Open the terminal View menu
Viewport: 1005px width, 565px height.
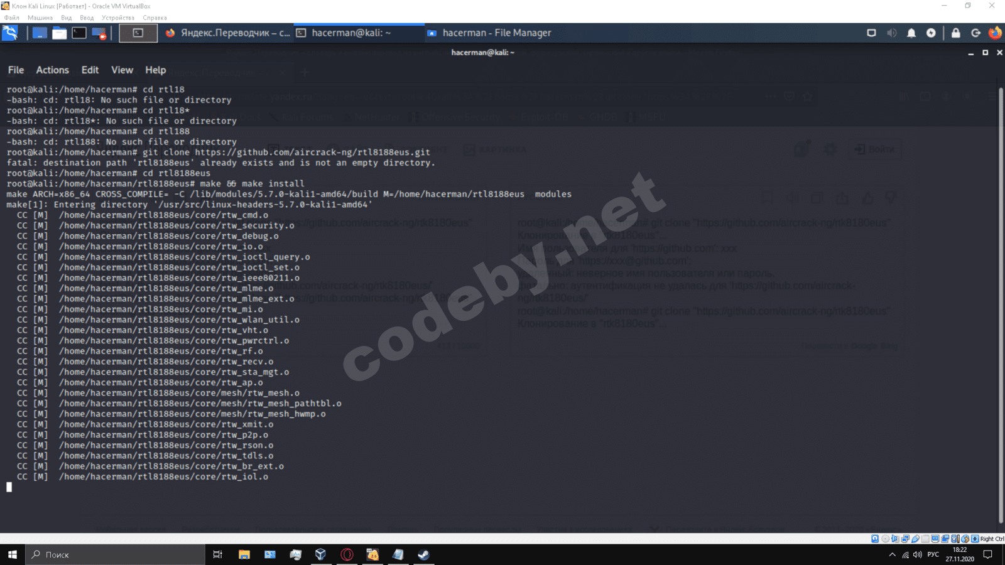[x=122, y=70]
